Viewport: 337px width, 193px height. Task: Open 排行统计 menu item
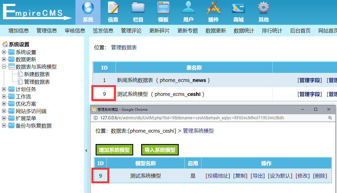coord(272,31)
